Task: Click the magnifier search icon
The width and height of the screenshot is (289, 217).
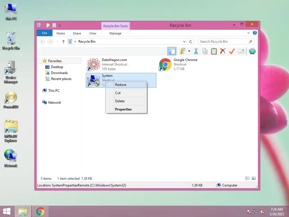Action: [251, 42]
